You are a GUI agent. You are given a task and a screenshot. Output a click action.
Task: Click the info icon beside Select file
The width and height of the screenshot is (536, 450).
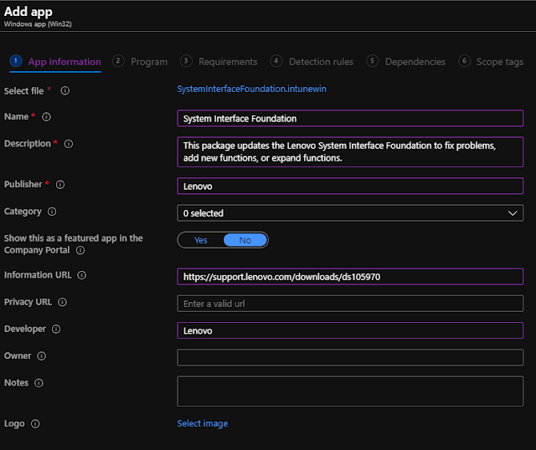(x=65, y=90)
